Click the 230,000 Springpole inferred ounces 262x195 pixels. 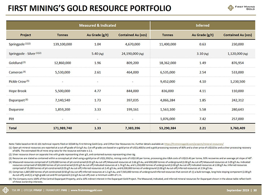point(237,44)
